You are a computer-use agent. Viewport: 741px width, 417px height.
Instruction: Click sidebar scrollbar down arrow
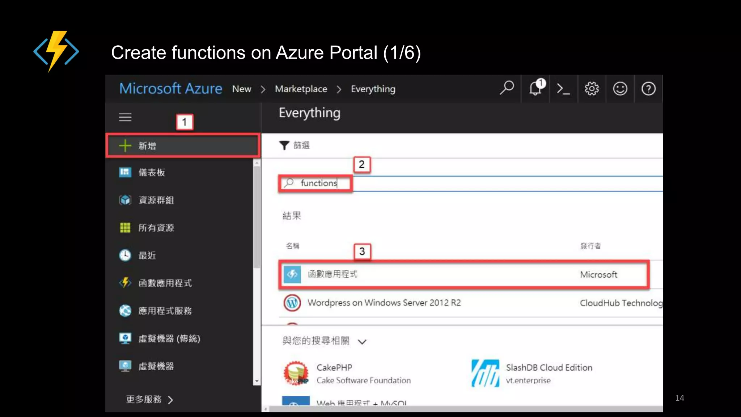point(257,381)
